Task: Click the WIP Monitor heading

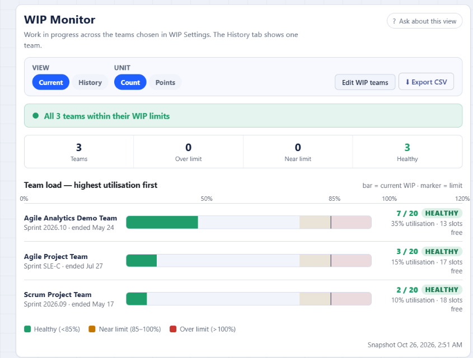Action: [x=59, y=20]
